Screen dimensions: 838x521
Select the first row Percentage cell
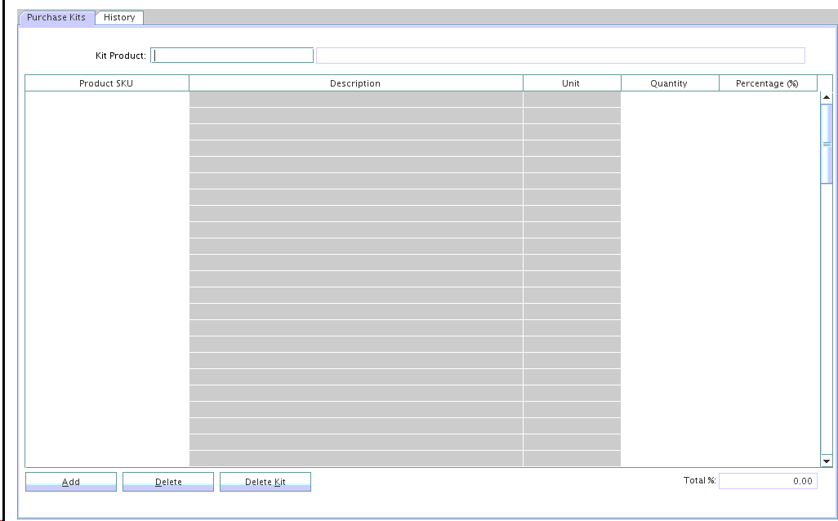767,100
